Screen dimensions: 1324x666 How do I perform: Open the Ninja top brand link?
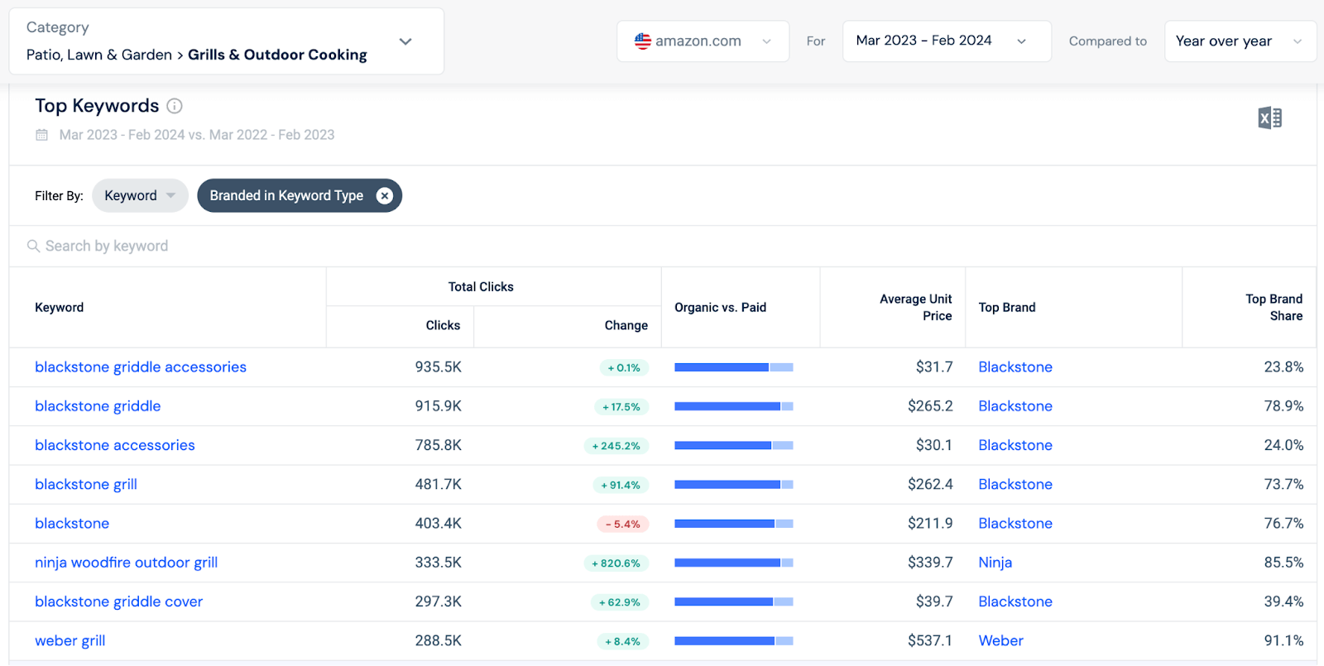coord(995,563)
